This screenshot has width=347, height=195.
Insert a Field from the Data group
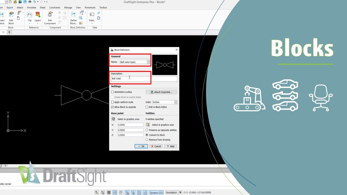[x=92, y=18]
